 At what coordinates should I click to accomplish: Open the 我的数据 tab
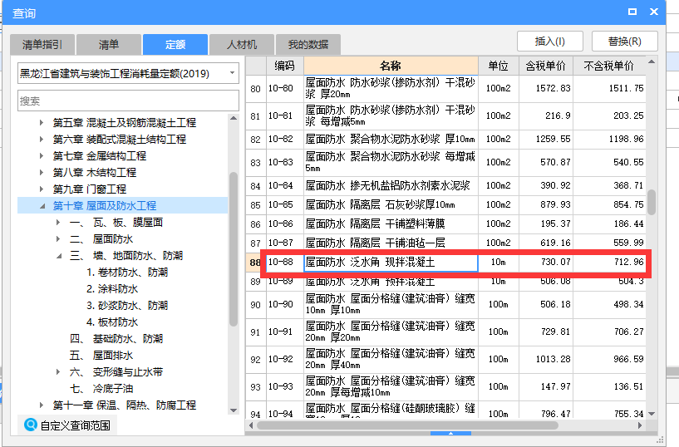coord(308,45)
